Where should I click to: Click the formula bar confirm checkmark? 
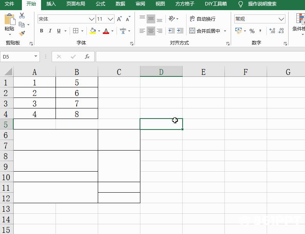[x=73, y=57]
